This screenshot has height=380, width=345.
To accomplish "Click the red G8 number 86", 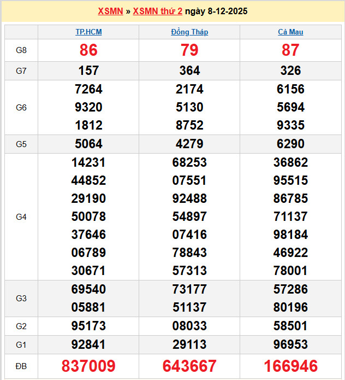I will pos(88,50).
